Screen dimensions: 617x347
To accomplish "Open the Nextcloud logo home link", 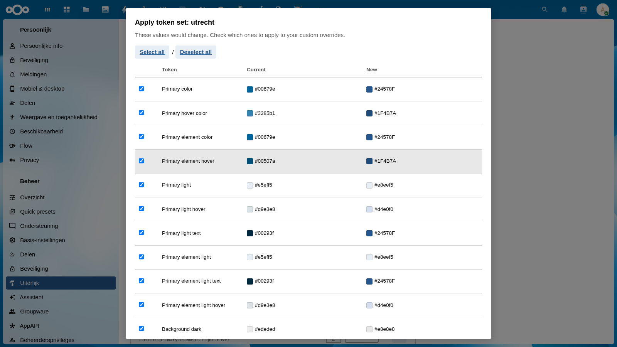I will (17, 10).
